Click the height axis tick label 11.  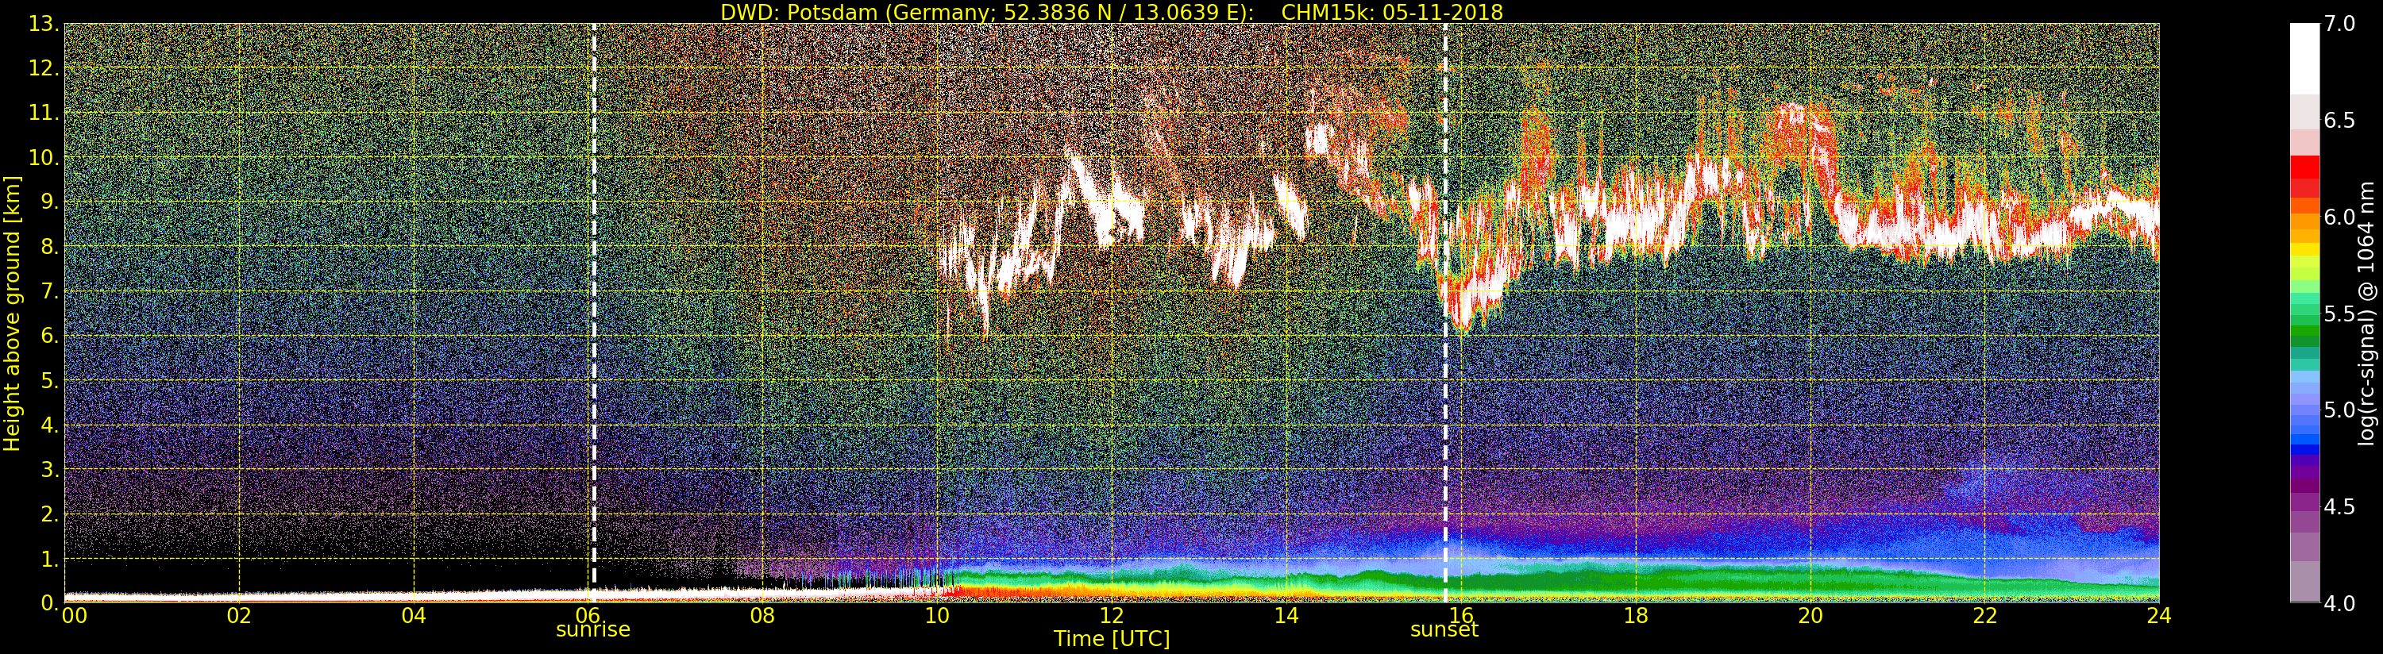coord(43,113)
